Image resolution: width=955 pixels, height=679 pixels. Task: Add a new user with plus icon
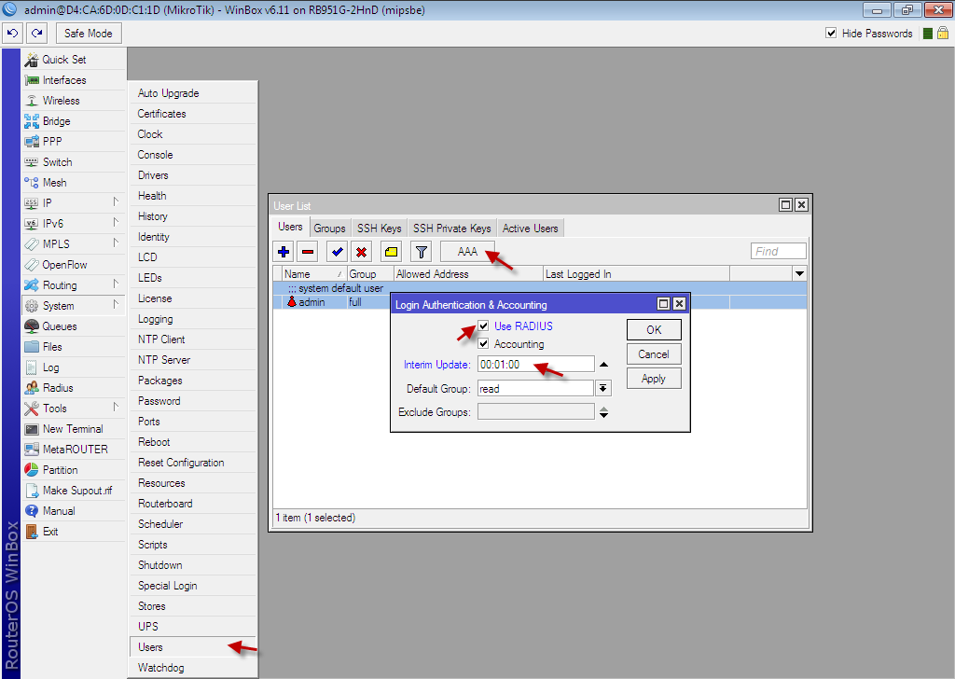[284, 252]
